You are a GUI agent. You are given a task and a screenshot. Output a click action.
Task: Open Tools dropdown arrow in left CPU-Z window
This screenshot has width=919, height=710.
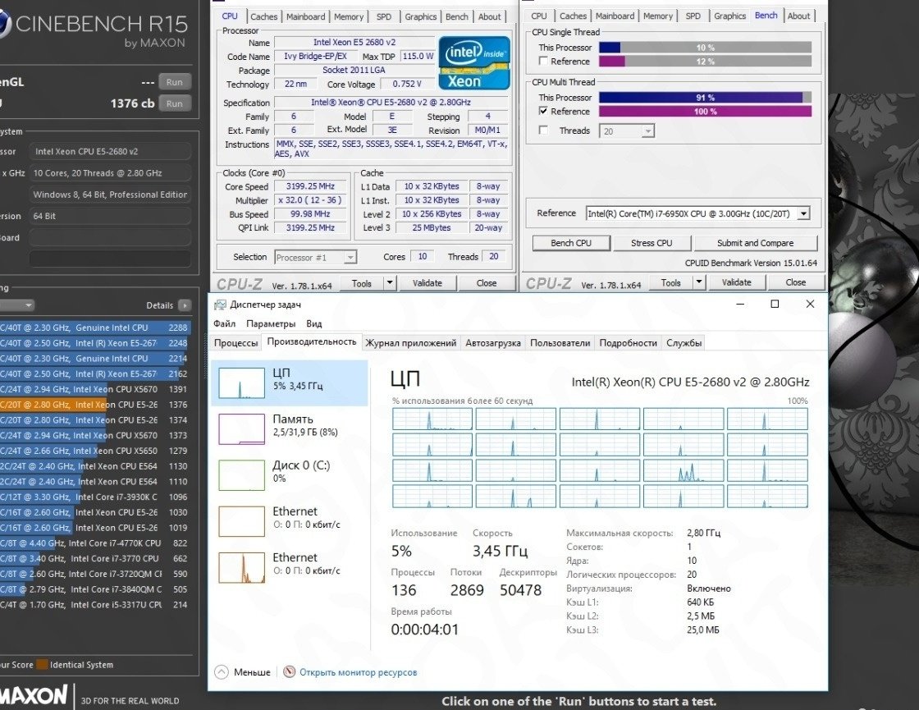(390, 283)
